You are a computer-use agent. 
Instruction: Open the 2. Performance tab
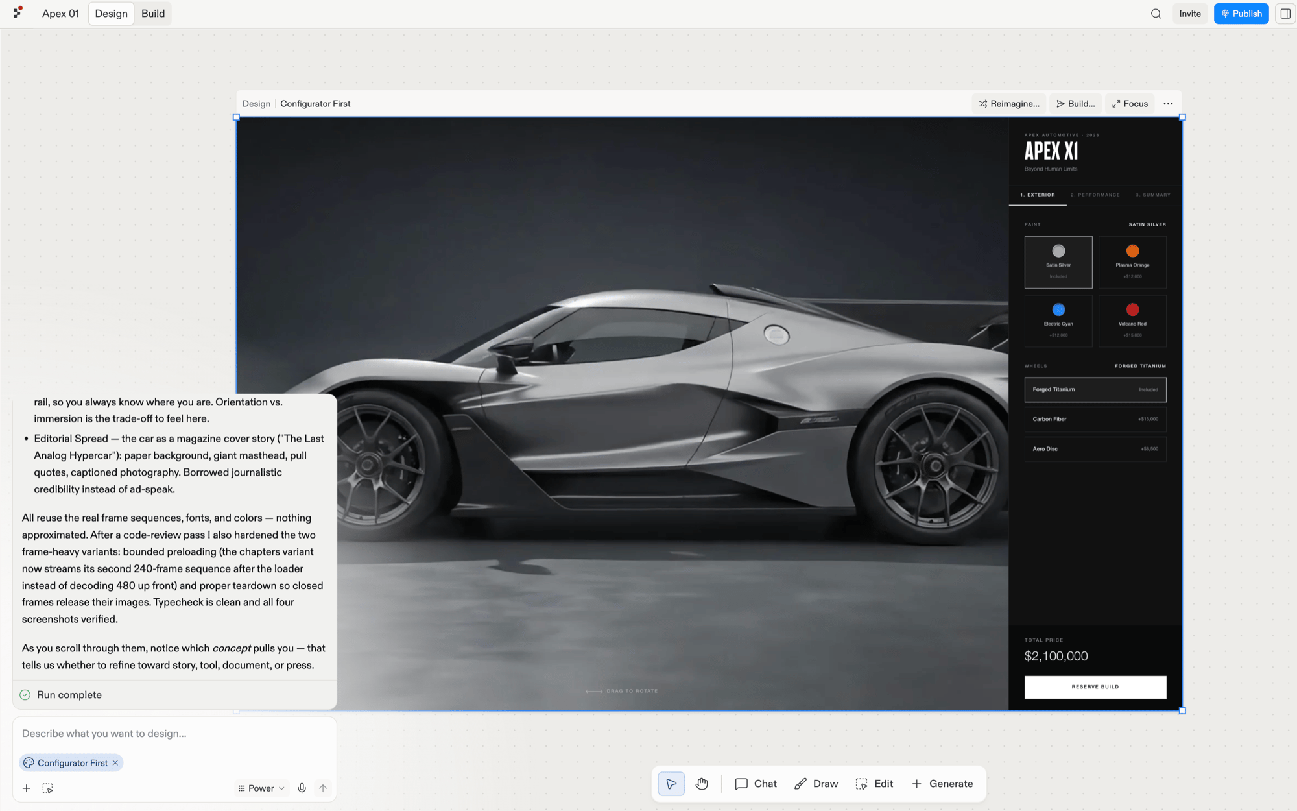(x=1095, y=195)
